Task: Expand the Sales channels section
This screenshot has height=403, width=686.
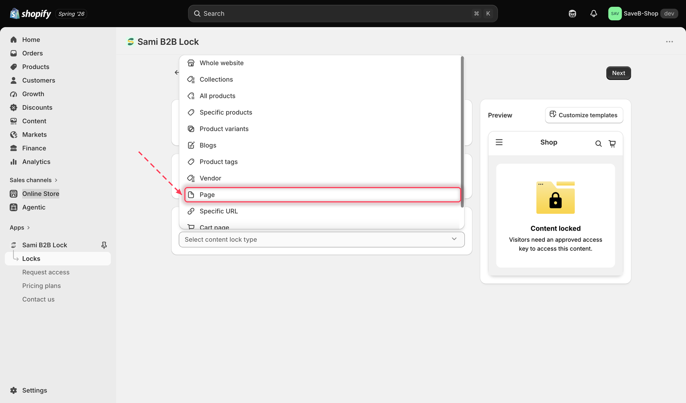Action: click(x=34, y=180)
